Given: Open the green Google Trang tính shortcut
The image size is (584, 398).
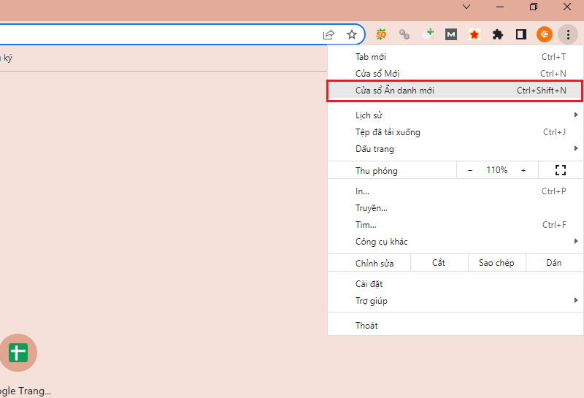Looking at the screenshot, I should [x=18, y=353].
